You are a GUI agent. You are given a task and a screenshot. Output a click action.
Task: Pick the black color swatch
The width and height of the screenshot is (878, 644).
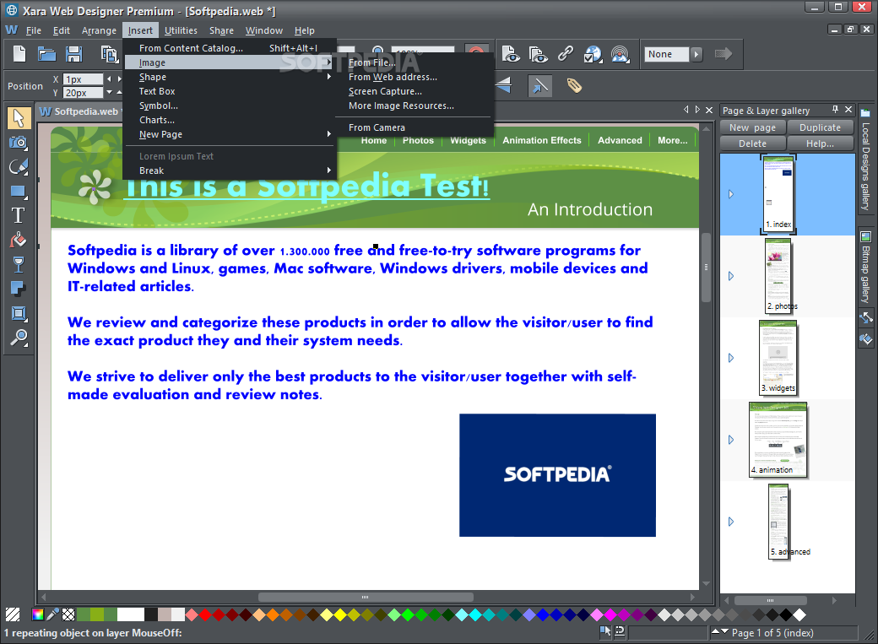pyautogui.click(x=786, y=614)
